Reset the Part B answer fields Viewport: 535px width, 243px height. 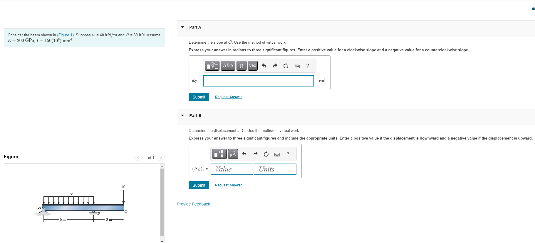click(266, 154)
